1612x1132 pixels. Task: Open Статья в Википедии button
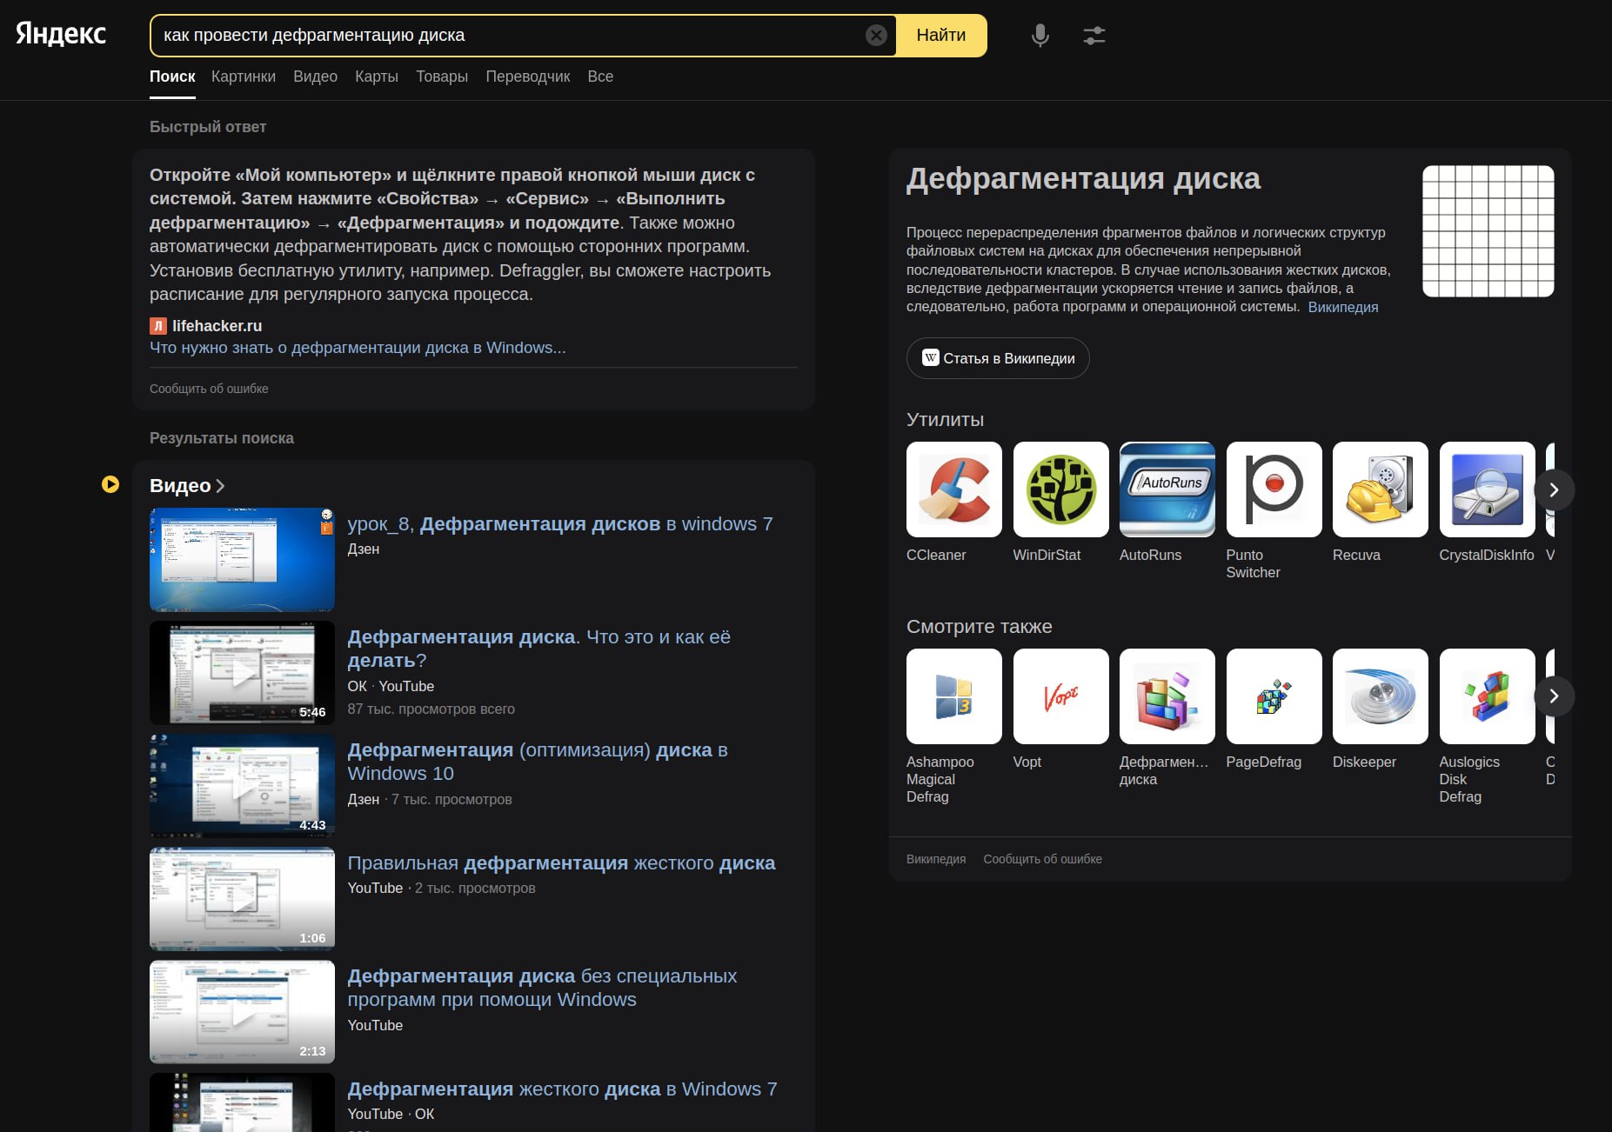(x=998, y=358)
